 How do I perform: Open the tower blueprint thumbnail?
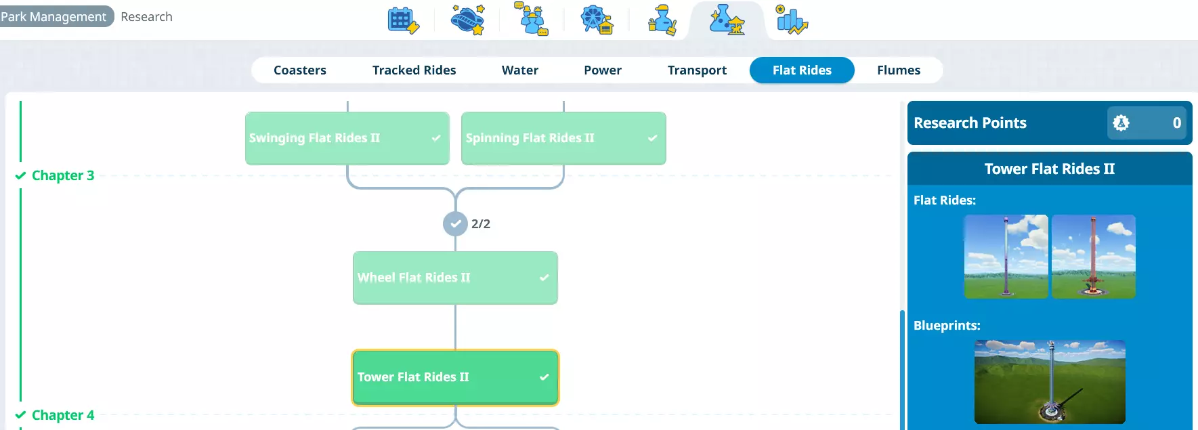[1049, 382]
